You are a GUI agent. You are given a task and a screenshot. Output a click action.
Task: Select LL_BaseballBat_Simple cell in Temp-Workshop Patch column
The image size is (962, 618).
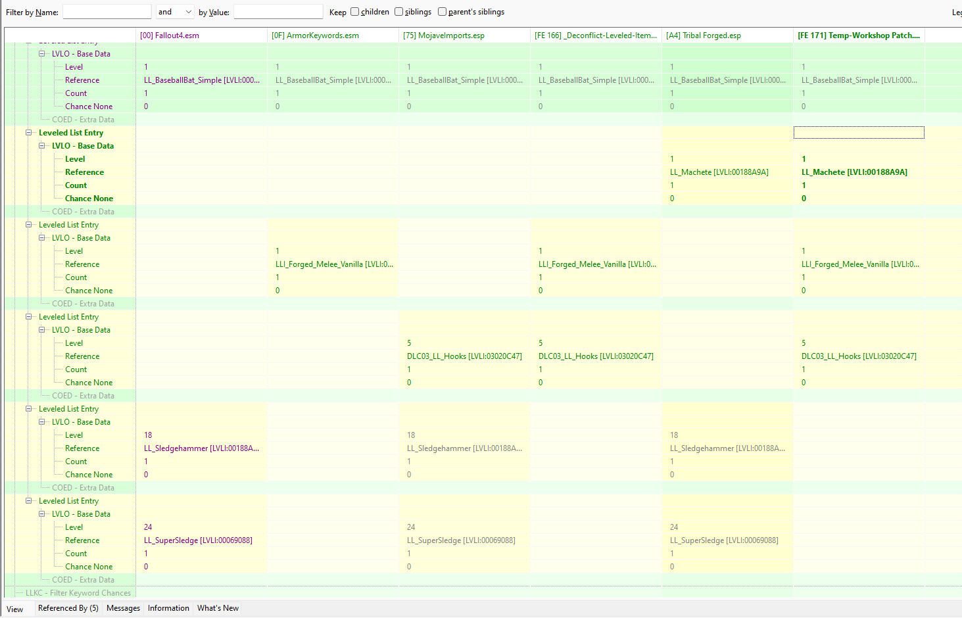[x=859, y=80]
